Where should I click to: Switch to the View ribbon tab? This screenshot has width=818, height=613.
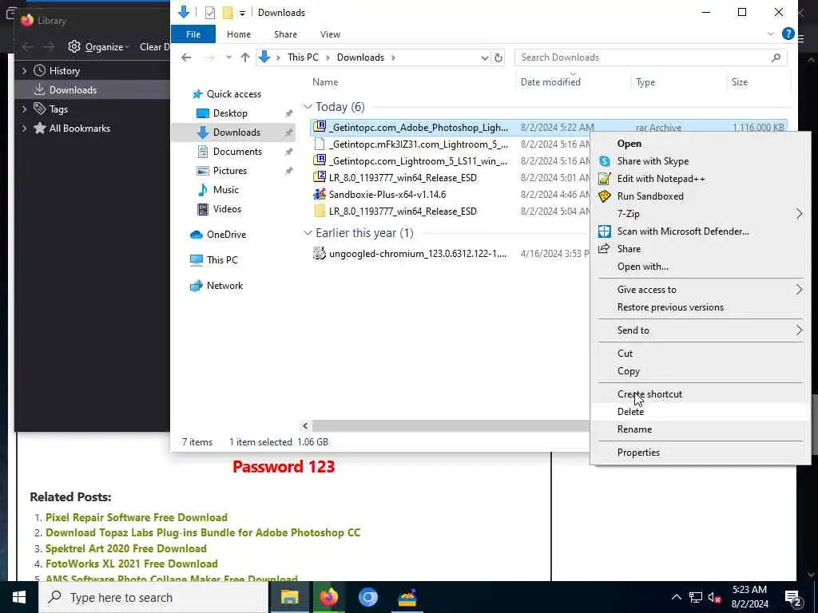330,34
